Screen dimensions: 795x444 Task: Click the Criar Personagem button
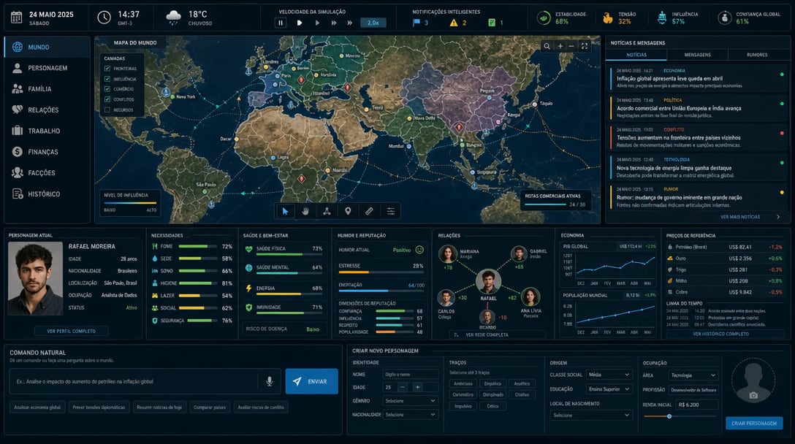click(754, 424)
